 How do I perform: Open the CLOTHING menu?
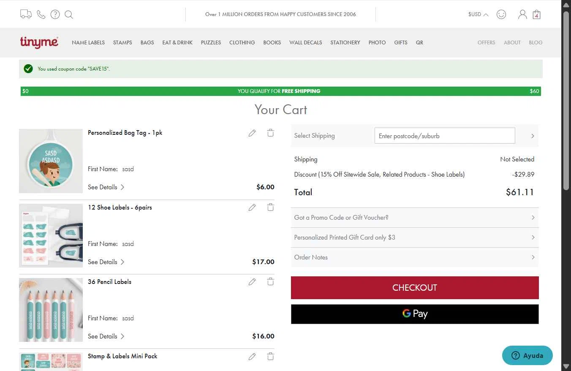[x=242, y=43]
